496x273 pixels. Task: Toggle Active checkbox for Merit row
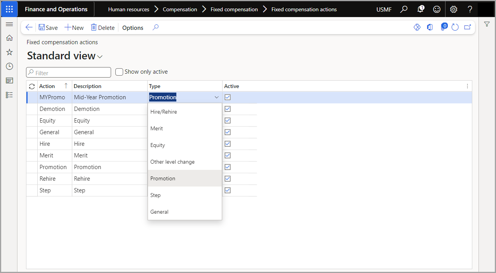click(x=228, y=156)
